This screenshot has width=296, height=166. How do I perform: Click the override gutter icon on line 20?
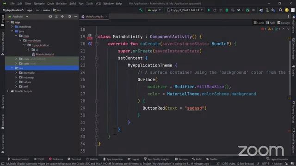[90, 44]
